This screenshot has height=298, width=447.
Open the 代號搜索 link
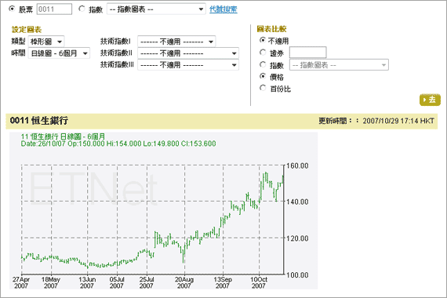223,9
